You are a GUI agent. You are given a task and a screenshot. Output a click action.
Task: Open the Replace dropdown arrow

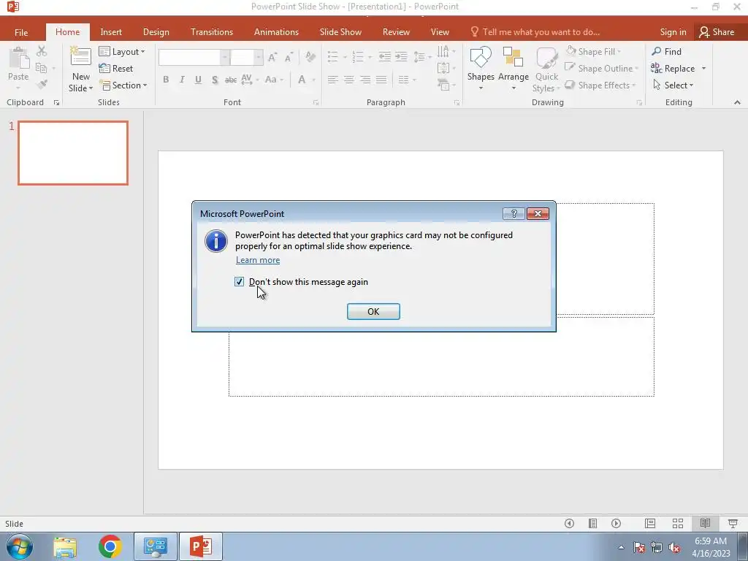click(x=703, y=68)
